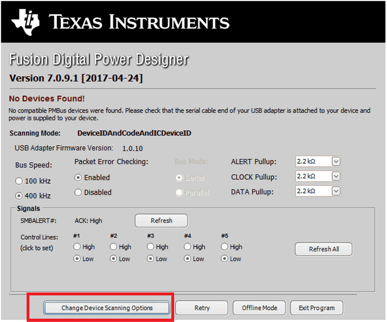This screenshot has height=322, width=387.
Task: Select 100 kHz bus speed
Action: tap(19, 181)
